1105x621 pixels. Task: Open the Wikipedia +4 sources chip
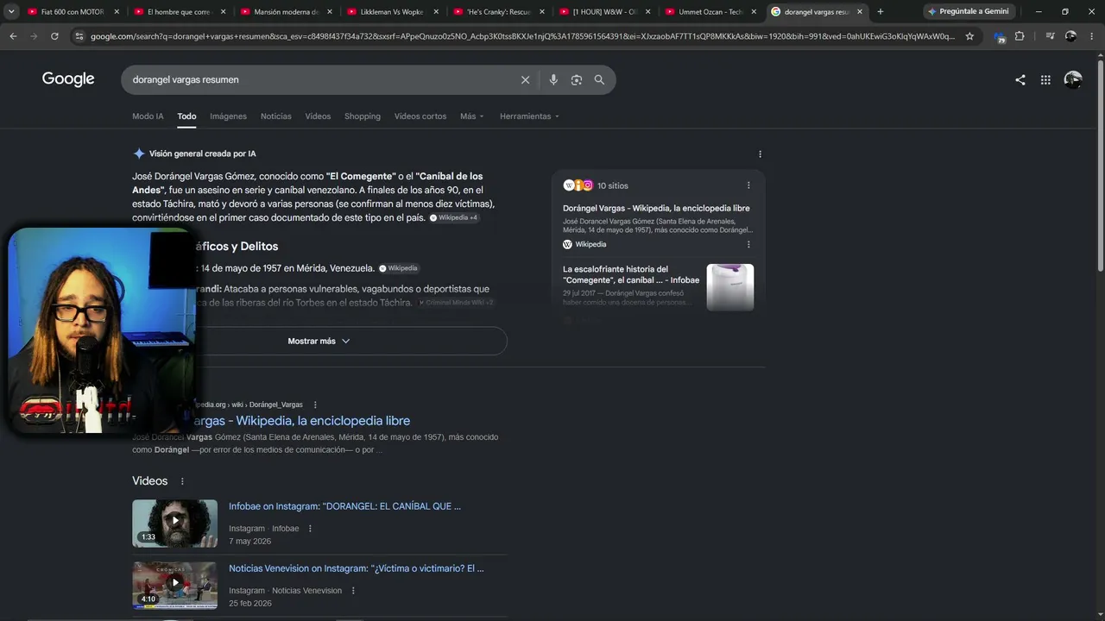[x=454, y=217]
